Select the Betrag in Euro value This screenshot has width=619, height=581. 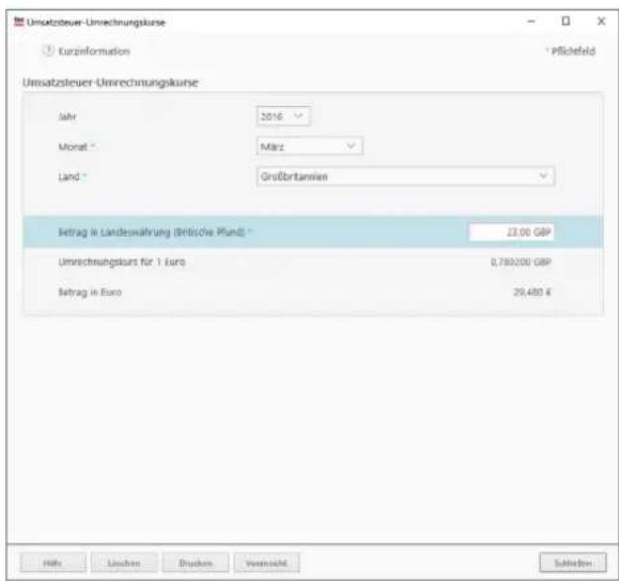(532, 292)
